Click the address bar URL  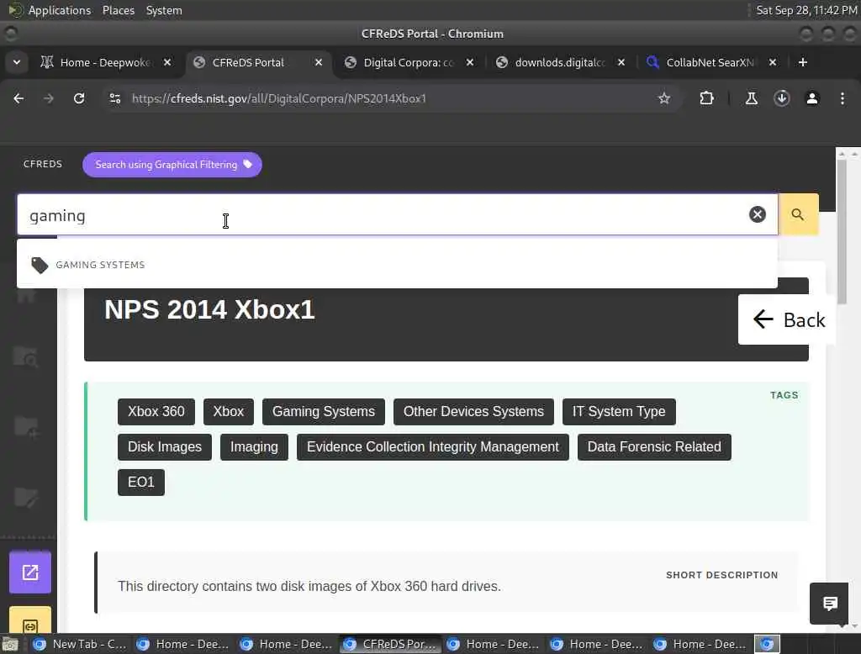(279, 99)
